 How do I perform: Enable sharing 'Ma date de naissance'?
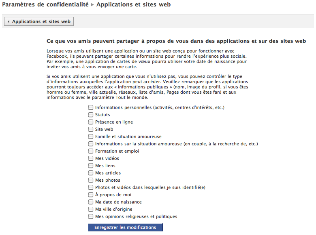[x=91, y=202]
